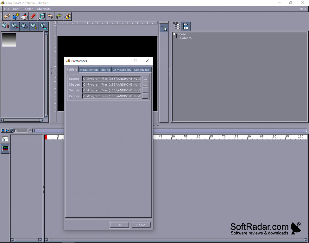Cancel the Preferences dialog
This screenshot has width=309, height=243.
pyautogui.click(x=141, y=225)
